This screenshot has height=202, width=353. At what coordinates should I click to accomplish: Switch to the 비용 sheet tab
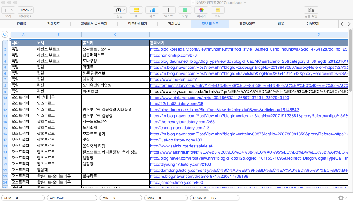281,24
